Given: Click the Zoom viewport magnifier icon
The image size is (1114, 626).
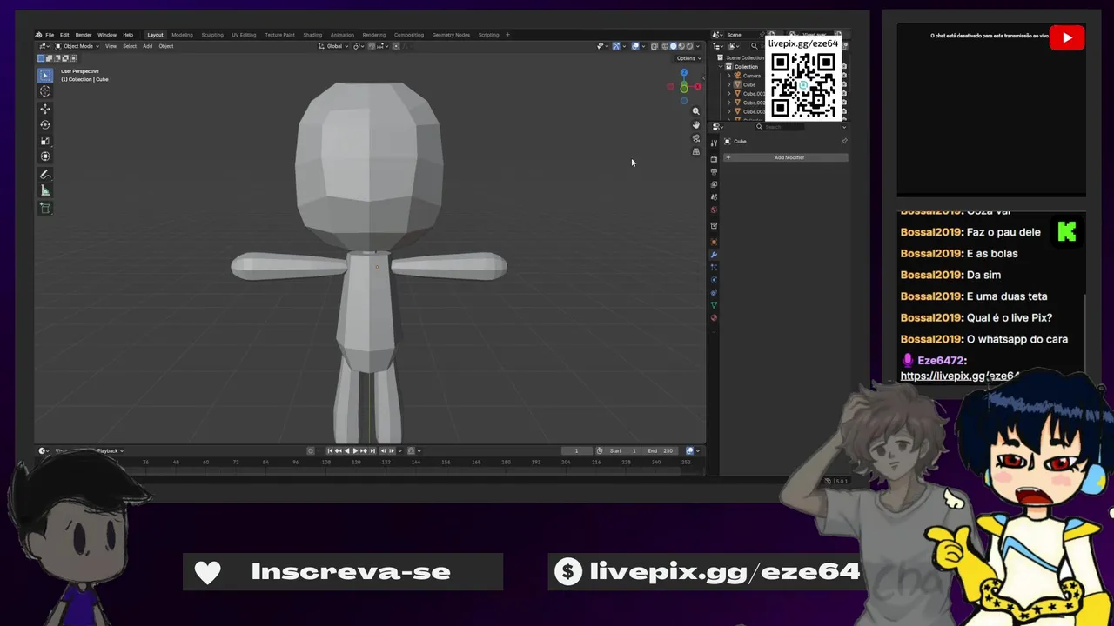Looking at the screenshot, I should (x=695, y=111).
